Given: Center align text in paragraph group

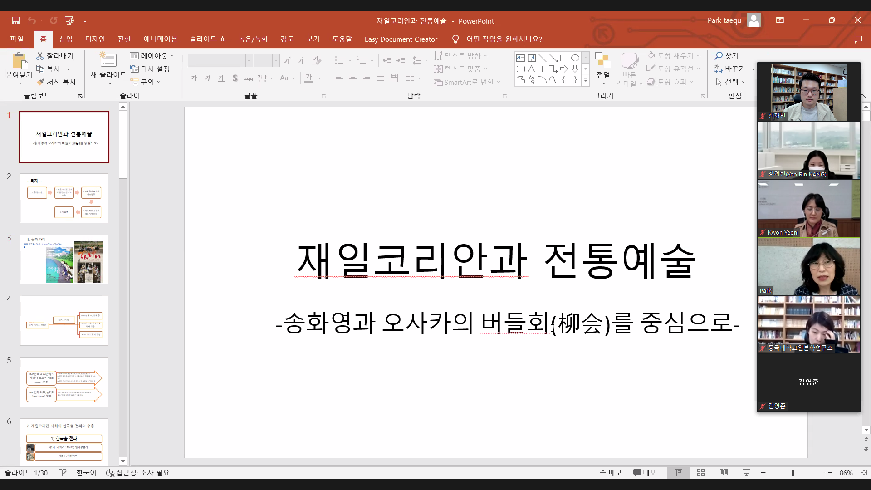Looking at the screenshot, I should pos(352,78).
